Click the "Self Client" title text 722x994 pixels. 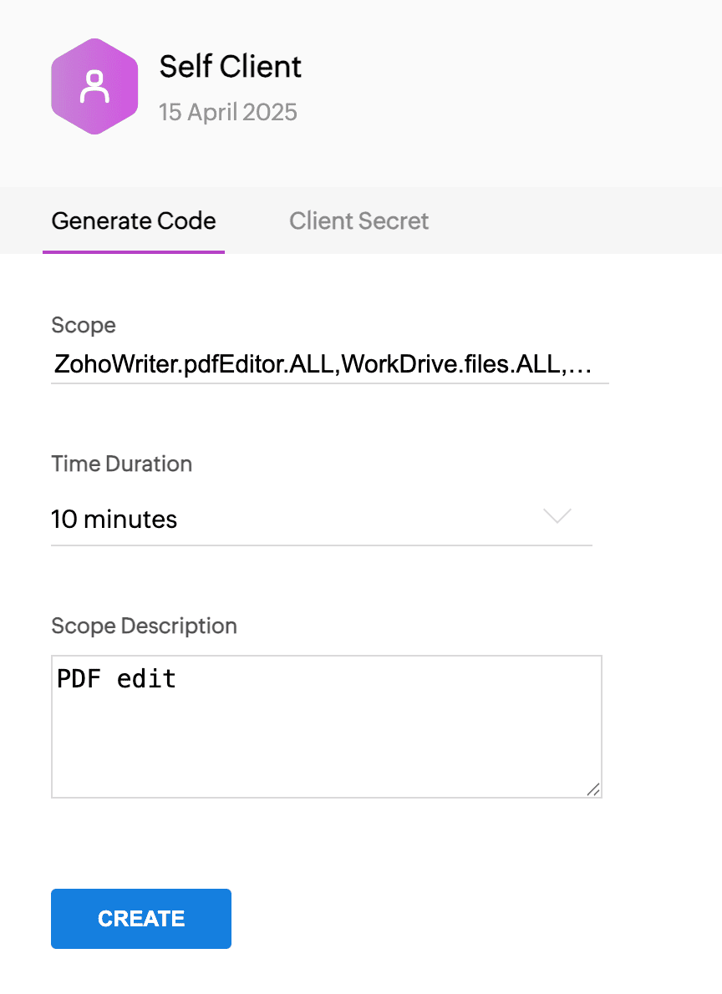(231, 67)
